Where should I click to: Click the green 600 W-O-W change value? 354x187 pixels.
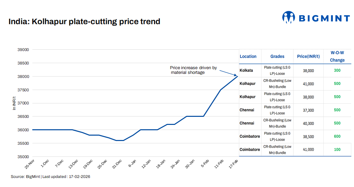[x=337, y=136]
